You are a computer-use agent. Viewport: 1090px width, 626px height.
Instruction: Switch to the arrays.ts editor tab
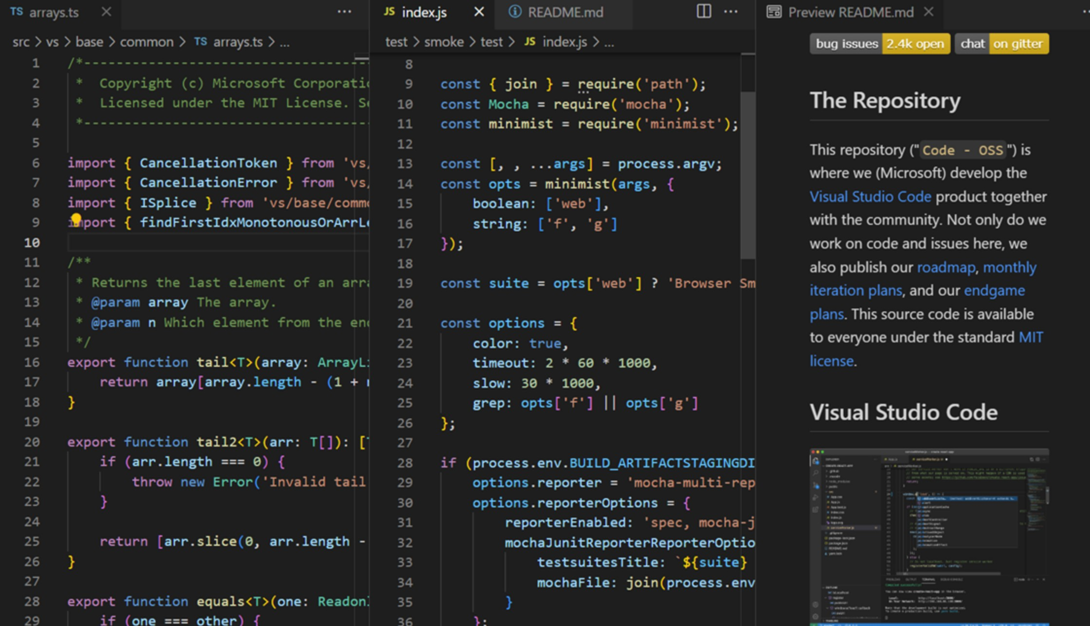point(60,12)
